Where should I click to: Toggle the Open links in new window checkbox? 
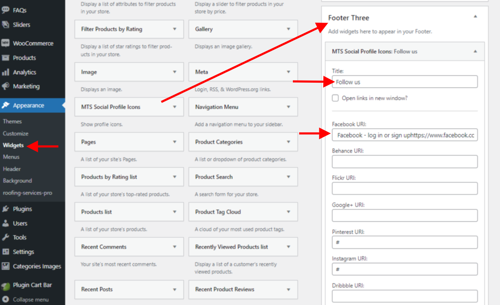[x=335, y=98]
